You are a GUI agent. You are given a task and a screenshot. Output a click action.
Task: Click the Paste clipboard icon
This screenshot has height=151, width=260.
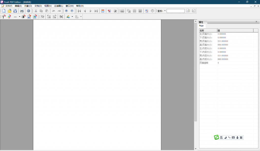tap(47, 11)
